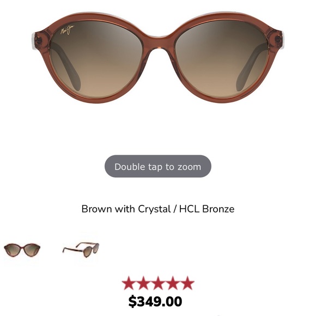Click the middle rating star
The image size is (316, 316).
[158, 283]
